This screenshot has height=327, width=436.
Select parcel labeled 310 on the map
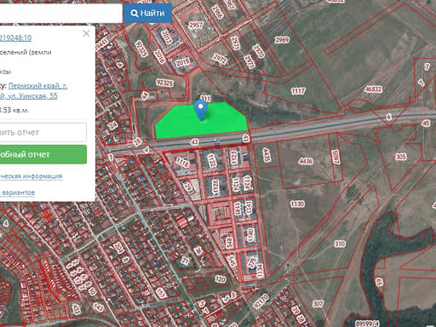[340, 244]
